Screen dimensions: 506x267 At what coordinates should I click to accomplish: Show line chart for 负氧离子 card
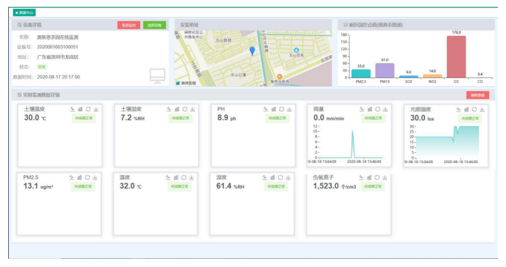(x=361, y=178)
